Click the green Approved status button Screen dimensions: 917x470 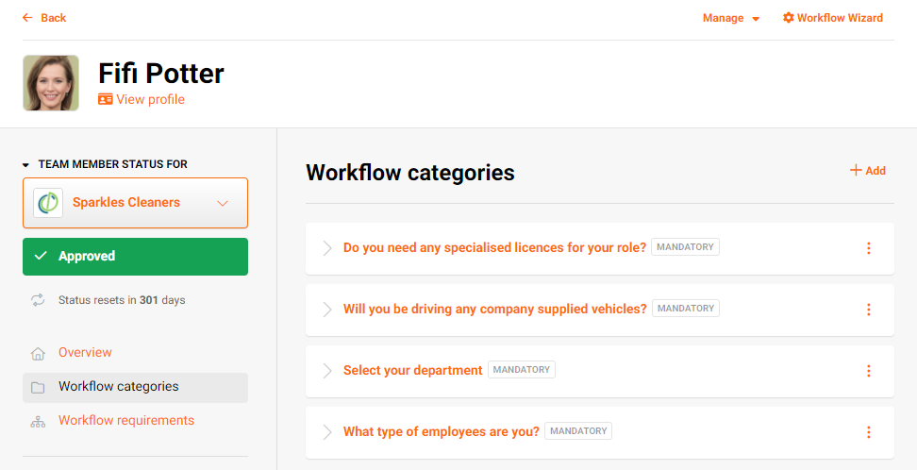tap(135, 257)
